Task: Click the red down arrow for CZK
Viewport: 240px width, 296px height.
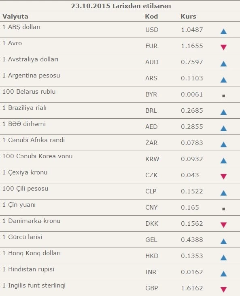Action: point(223,176)
